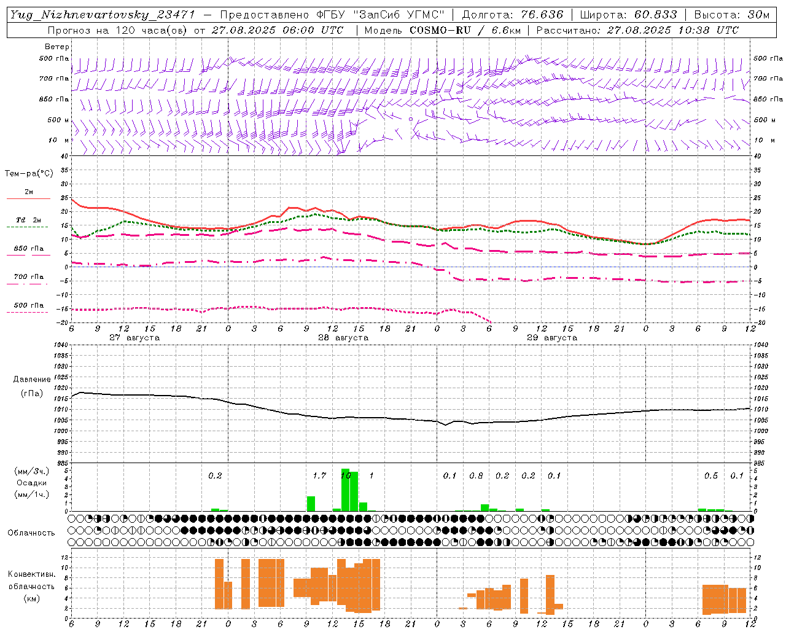Image resolution: width=786 pixels, height=629 pixels.
Task: Click the Ветер panel label
Action: (57, 47)
